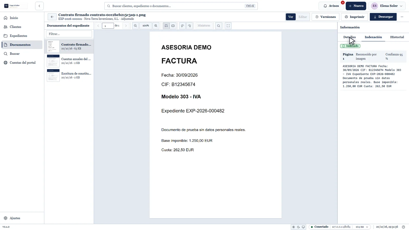Select fit-to-page view mode
This screenshot has width=409, height=230.
point(173,26)
